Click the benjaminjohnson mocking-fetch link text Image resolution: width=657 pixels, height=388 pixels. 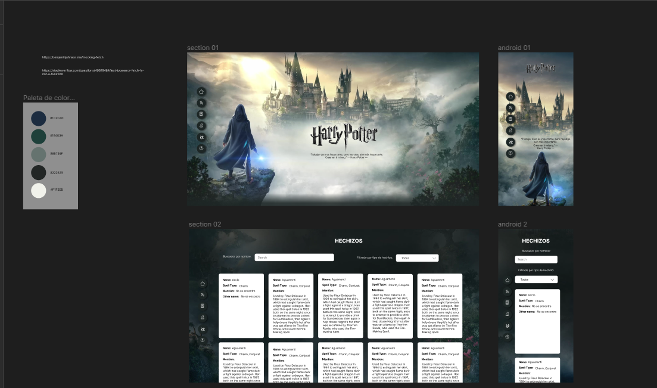click(73, 57)
